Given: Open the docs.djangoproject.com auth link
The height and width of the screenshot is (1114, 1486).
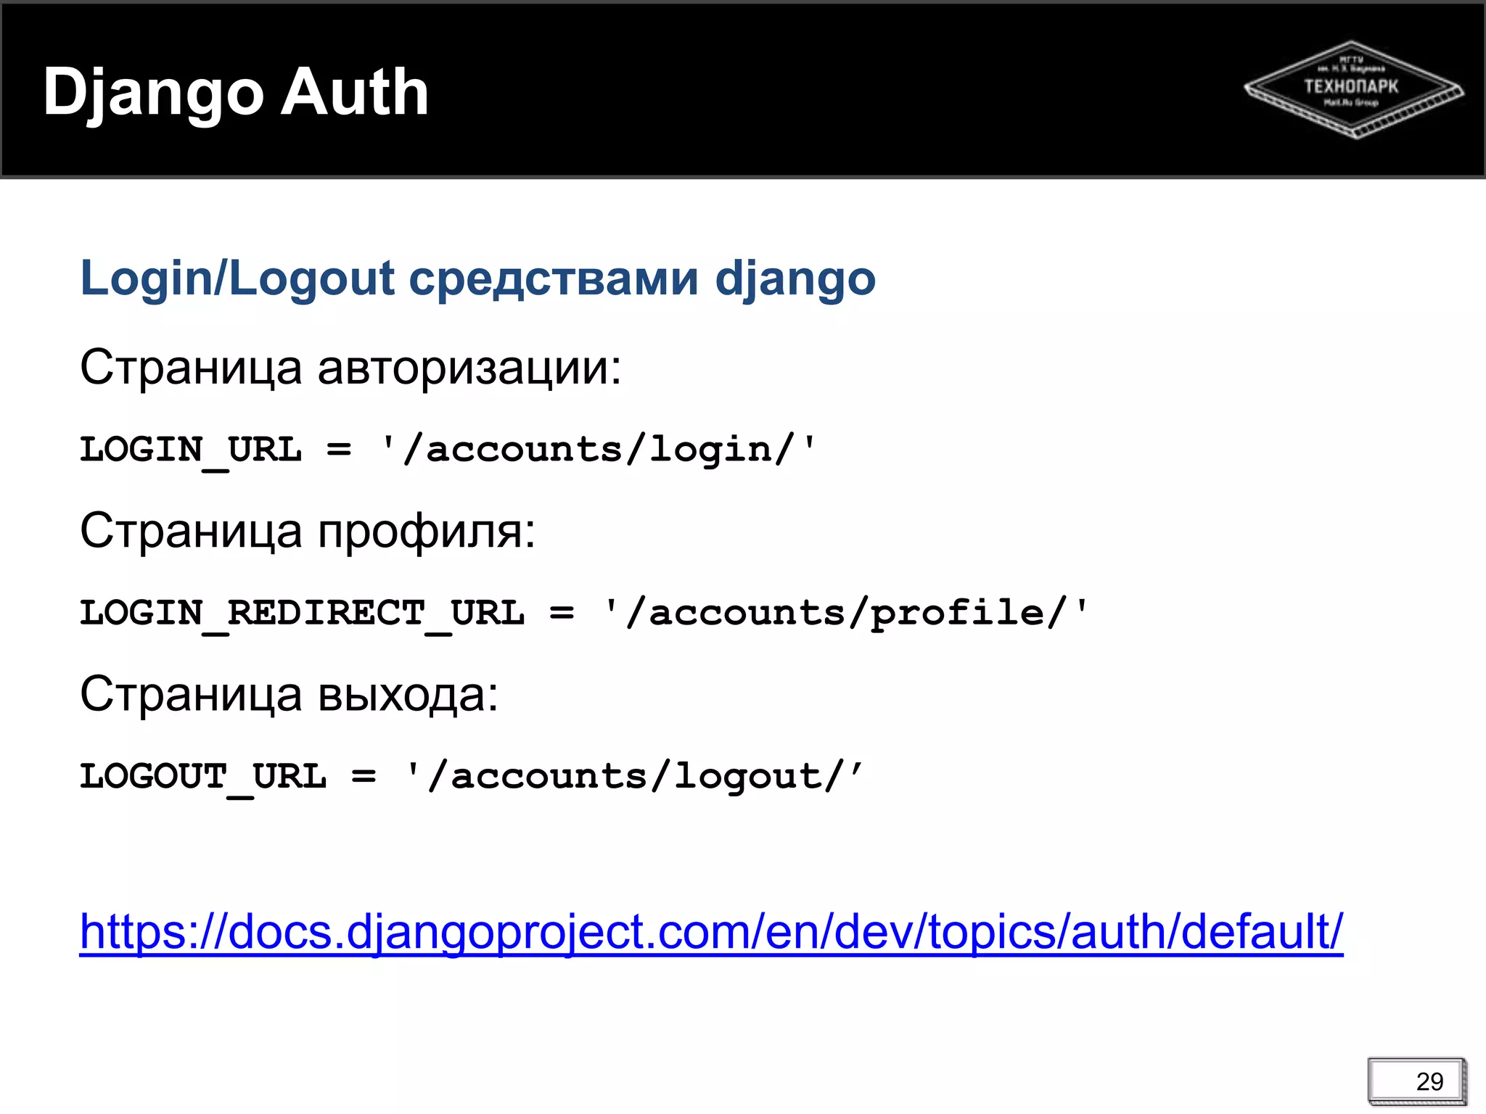Looking at the screenshot, I should pyautogui.click(x=711, y=932).
